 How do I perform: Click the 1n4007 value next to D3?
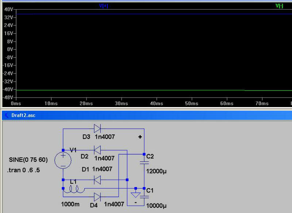105,137
